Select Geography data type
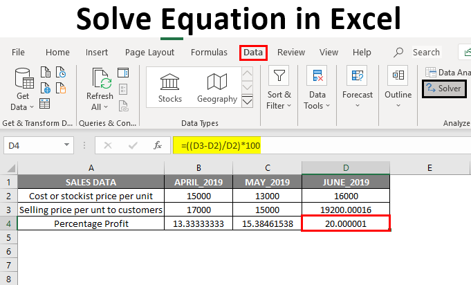 click(x=217, y=88)
